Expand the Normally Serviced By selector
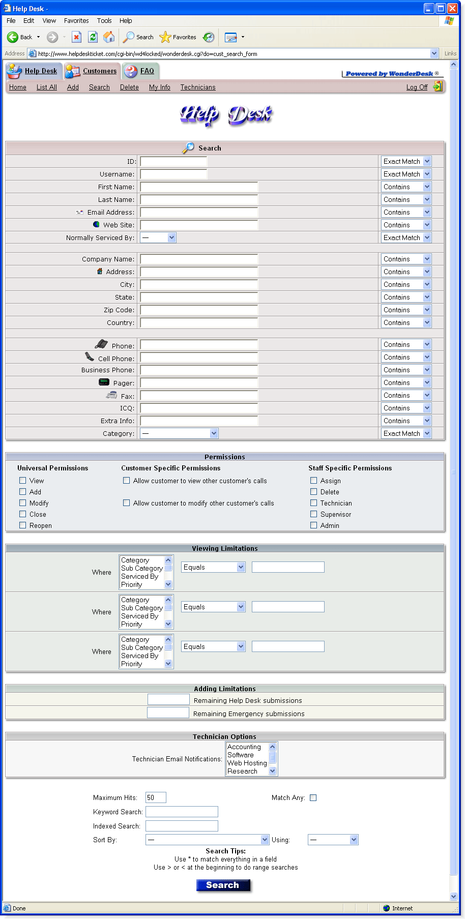465x919 pixels. pos(158,238)
